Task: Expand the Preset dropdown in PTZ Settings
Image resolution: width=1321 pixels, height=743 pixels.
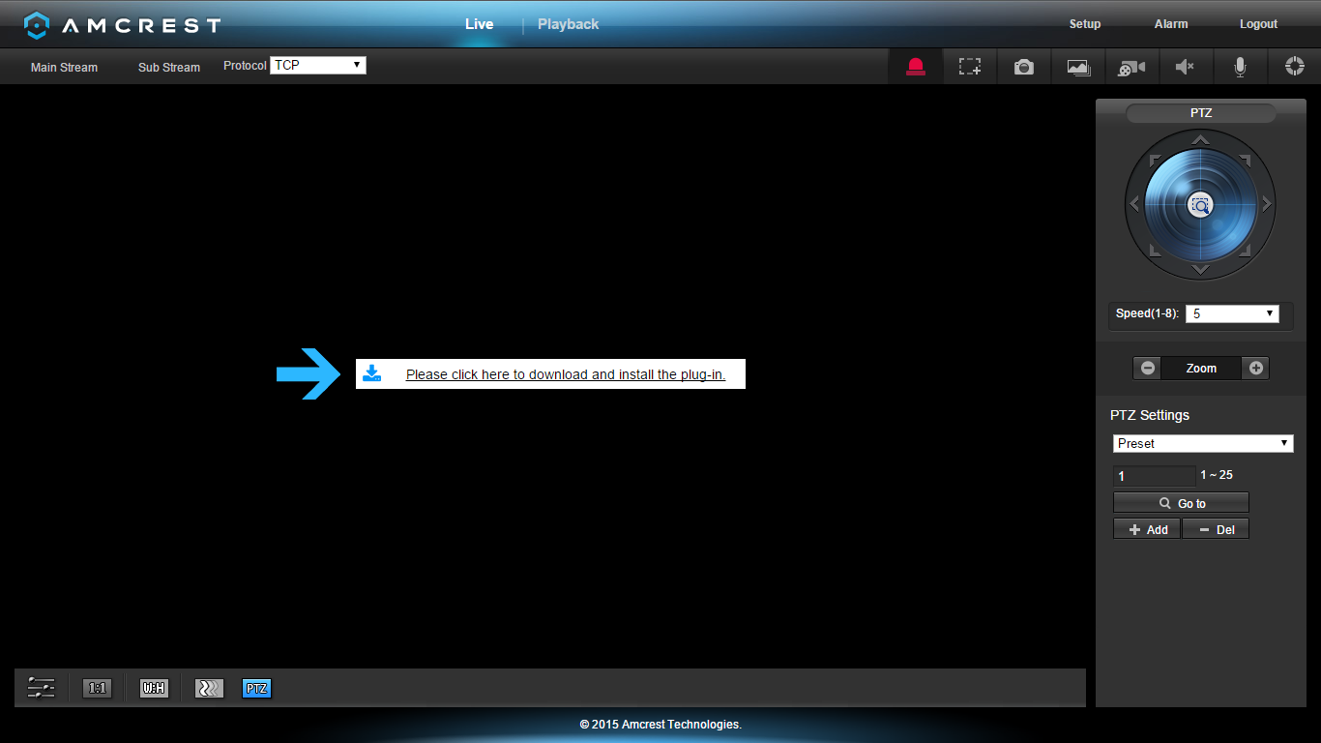Action: tap(1202, 443)
